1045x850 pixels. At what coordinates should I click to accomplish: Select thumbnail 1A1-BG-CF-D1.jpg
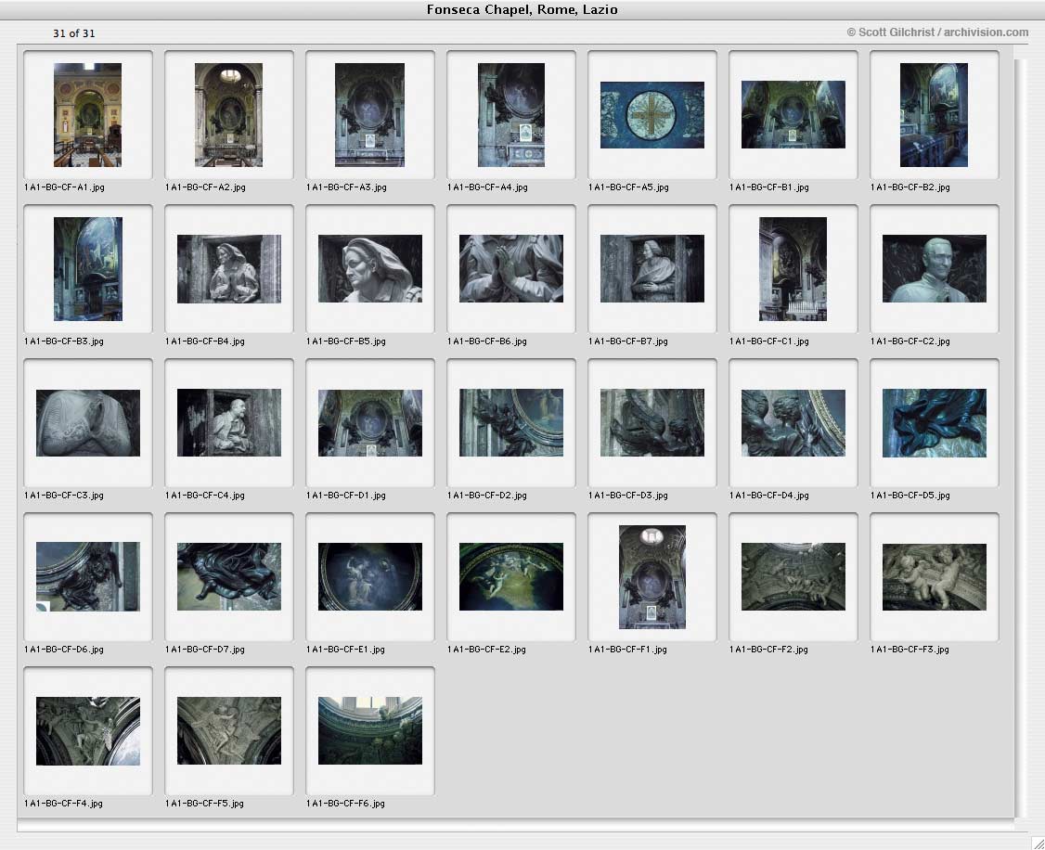[x=370, y=423]
